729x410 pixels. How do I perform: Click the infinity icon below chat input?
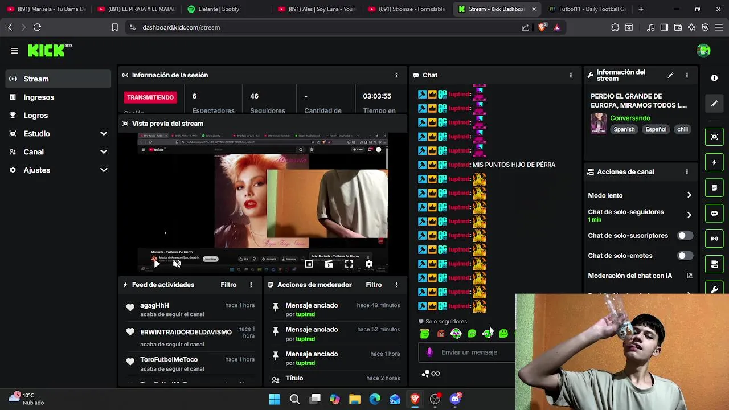coord(436,374)
